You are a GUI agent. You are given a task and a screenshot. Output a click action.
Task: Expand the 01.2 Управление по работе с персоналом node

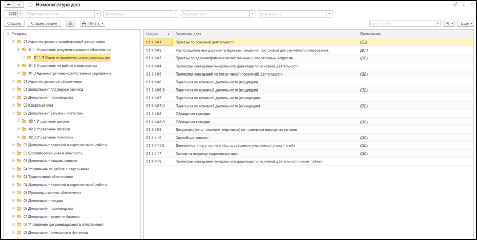point(19,66)
